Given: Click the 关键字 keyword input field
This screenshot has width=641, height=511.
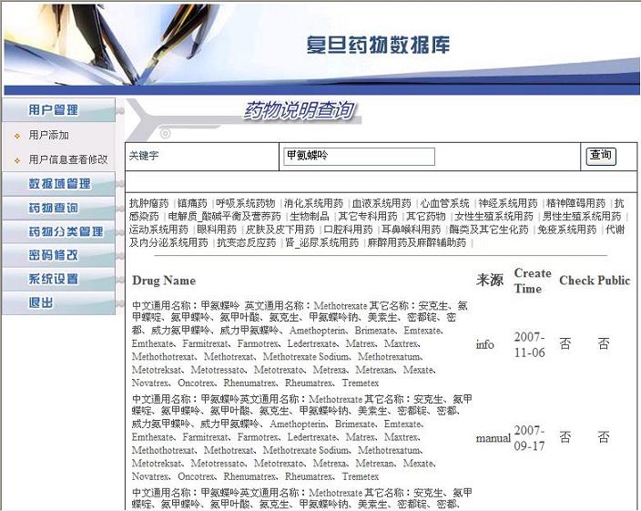Looking at the screenshot, I should (x=359, y=157).
